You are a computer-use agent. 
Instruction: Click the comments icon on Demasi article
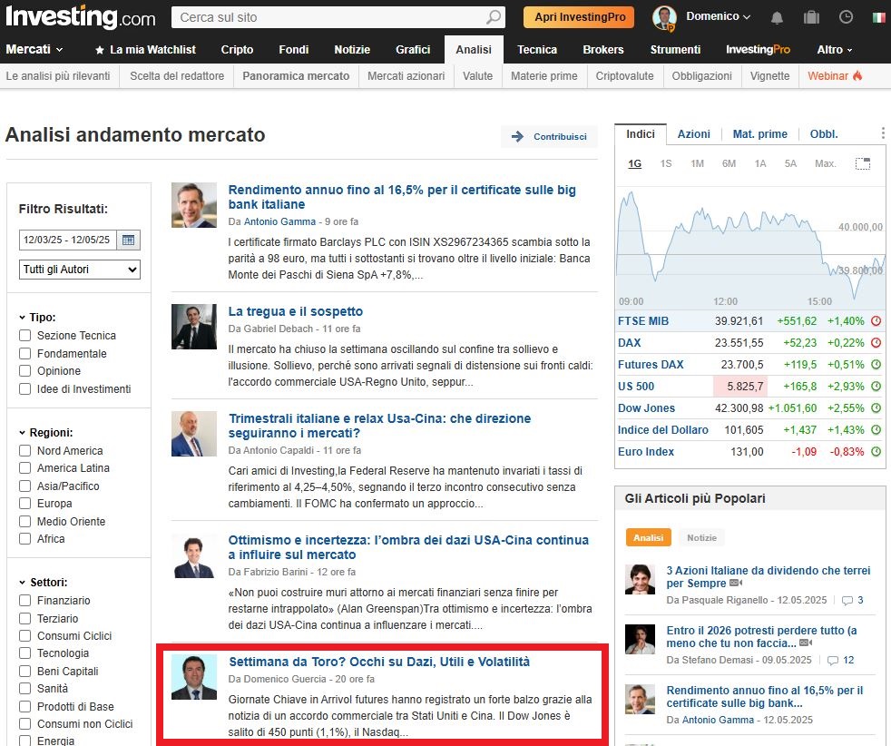pos(833,660)
